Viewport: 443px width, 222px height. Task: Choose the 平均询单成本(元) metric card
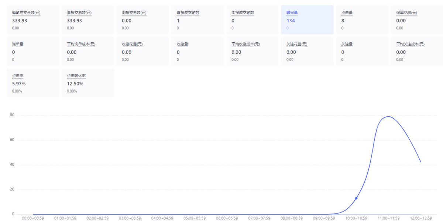[88, 51]
